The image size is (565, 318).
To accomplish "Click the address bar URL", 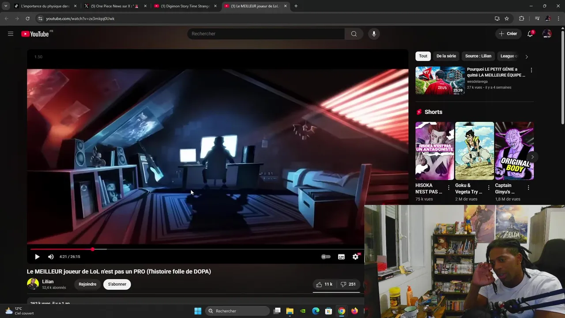I will click(x=80, y=19).
